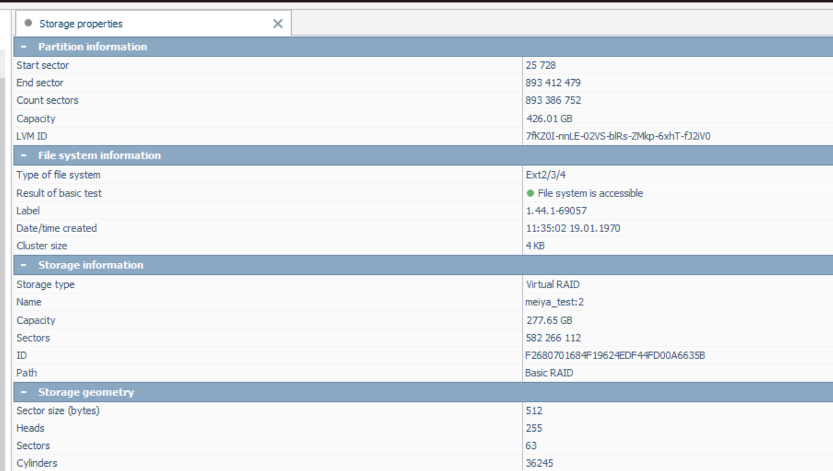The image size is (833, 471).
Task: Click the 'Cluster size' label
Action: tap(42, 246)
